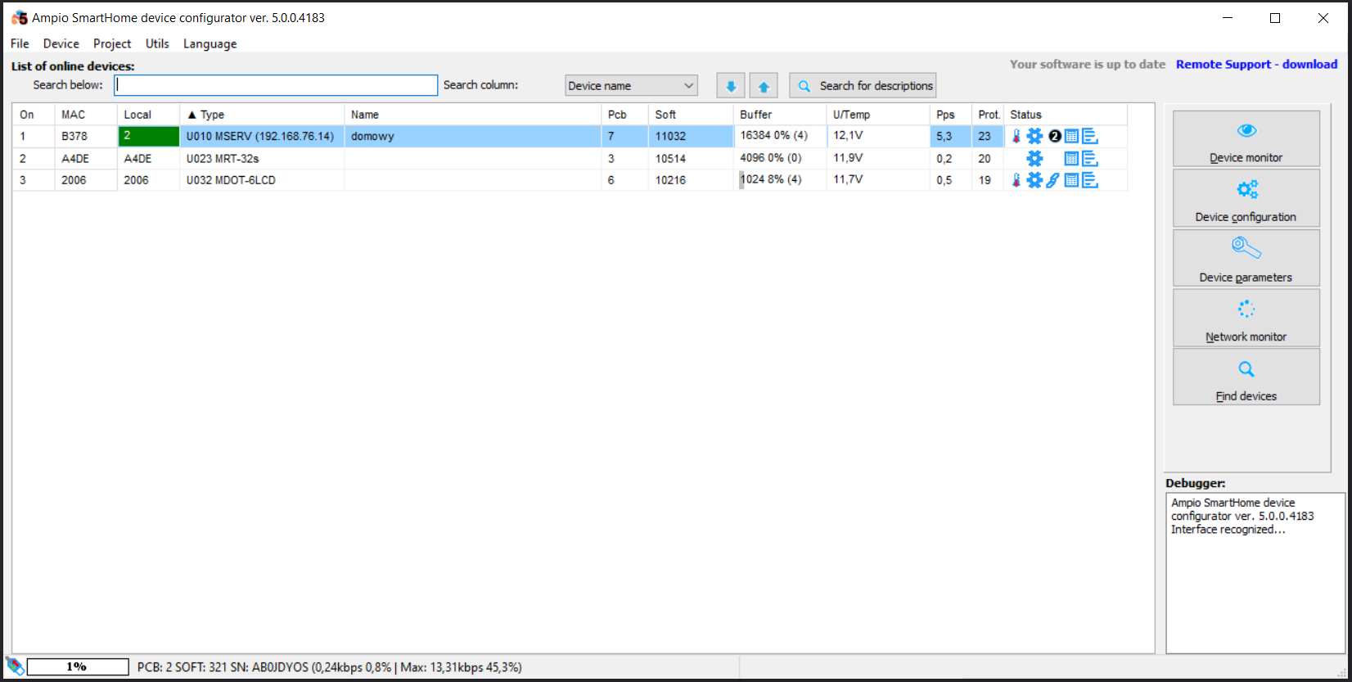Sort by the Status column header

pos(1066,115)
